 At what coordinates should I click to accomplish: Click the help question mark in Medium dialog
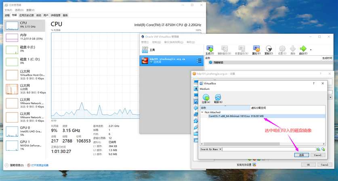pyautogui.click(x=314, y=83)
